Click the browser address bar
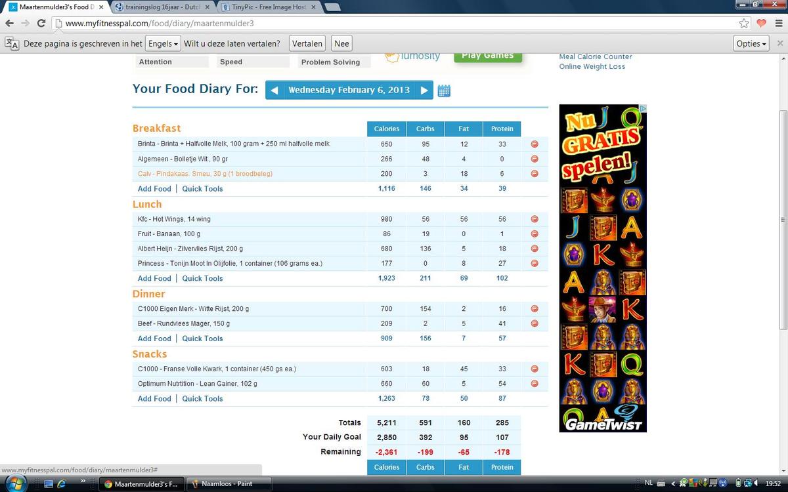Viewport: 788px width, 492px height. pyautogui.click(x=394, y=23)
